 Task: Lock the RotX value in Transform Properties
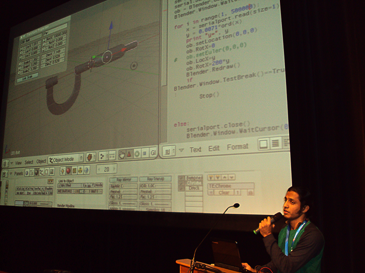[45, 40]
